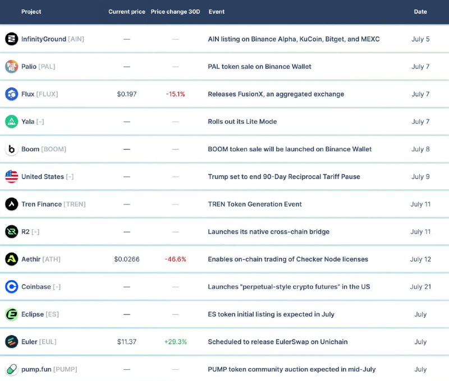Click the July 12 date cell
The height and width of the screenshot is (381, 449).
coord(420,259)
